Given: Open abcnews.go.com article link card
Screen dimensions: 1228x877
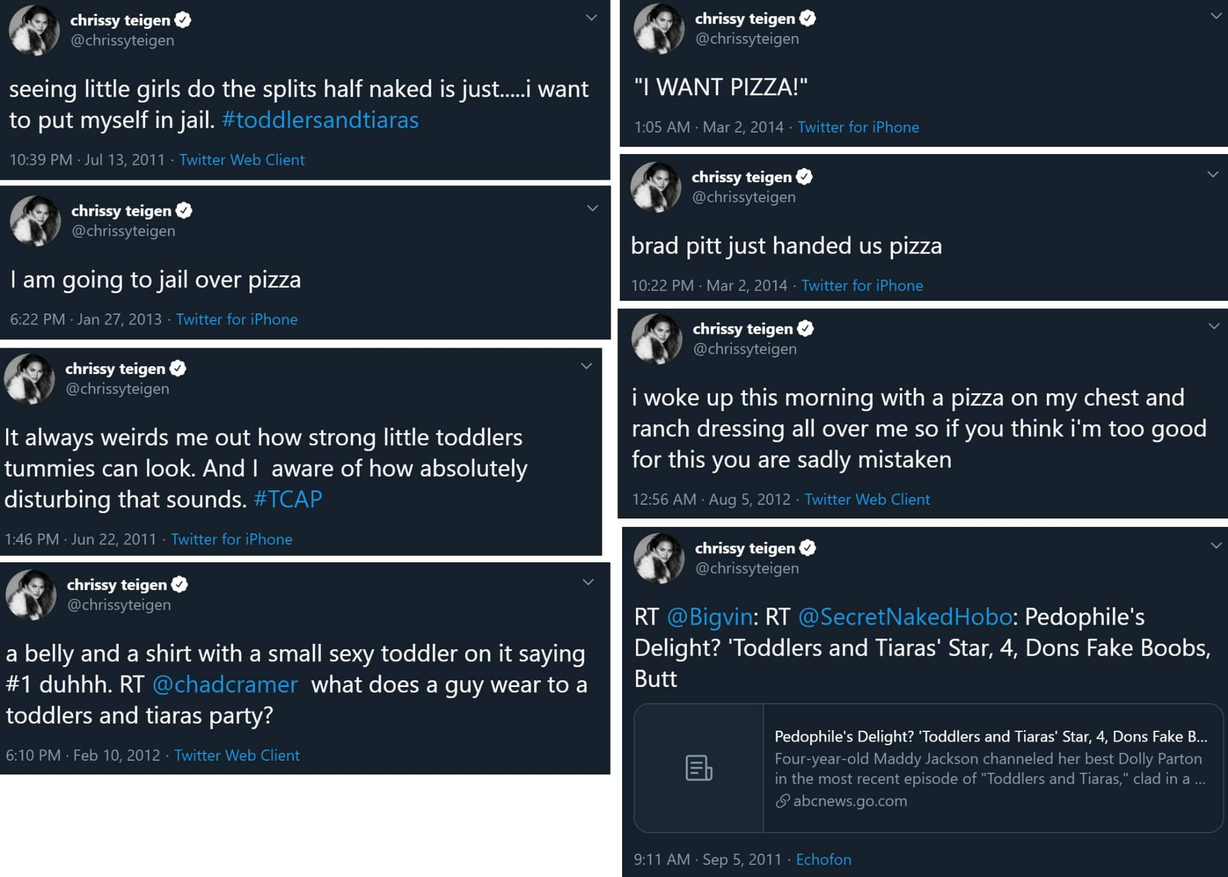Looking at the screenshot, I should click(990, 768).
